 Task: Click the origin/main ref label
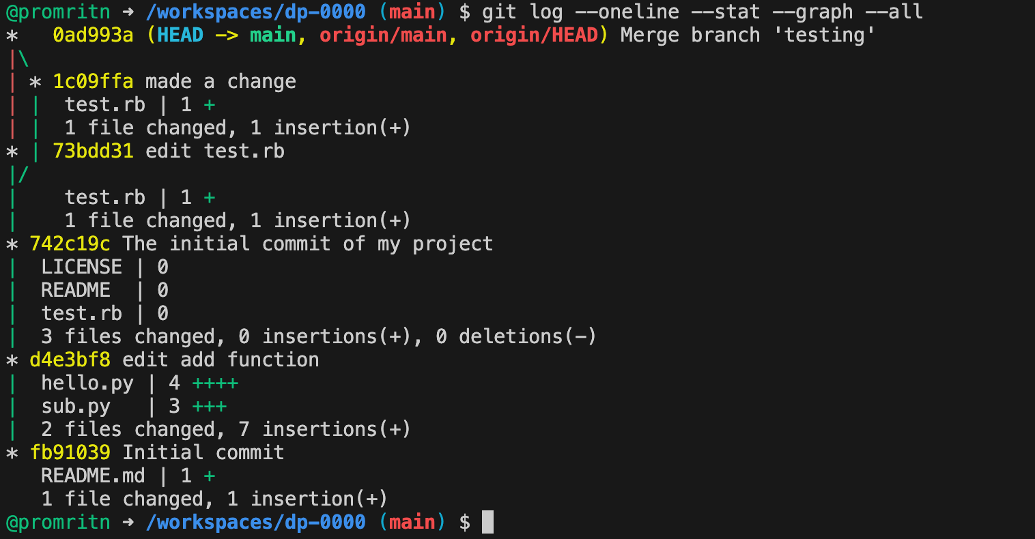pyautogui.click(x=382, y=35)
